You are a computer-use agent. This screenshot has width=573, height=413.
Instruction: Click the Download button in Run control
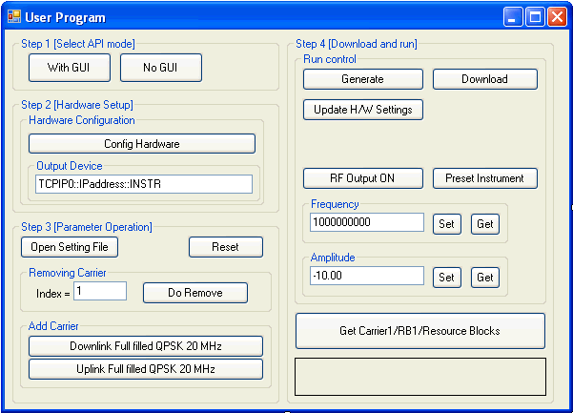484,79
